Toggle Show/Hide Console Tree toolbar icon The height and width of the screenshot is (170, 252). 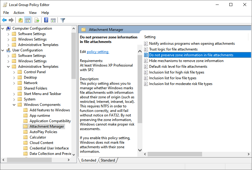[28, 20]
